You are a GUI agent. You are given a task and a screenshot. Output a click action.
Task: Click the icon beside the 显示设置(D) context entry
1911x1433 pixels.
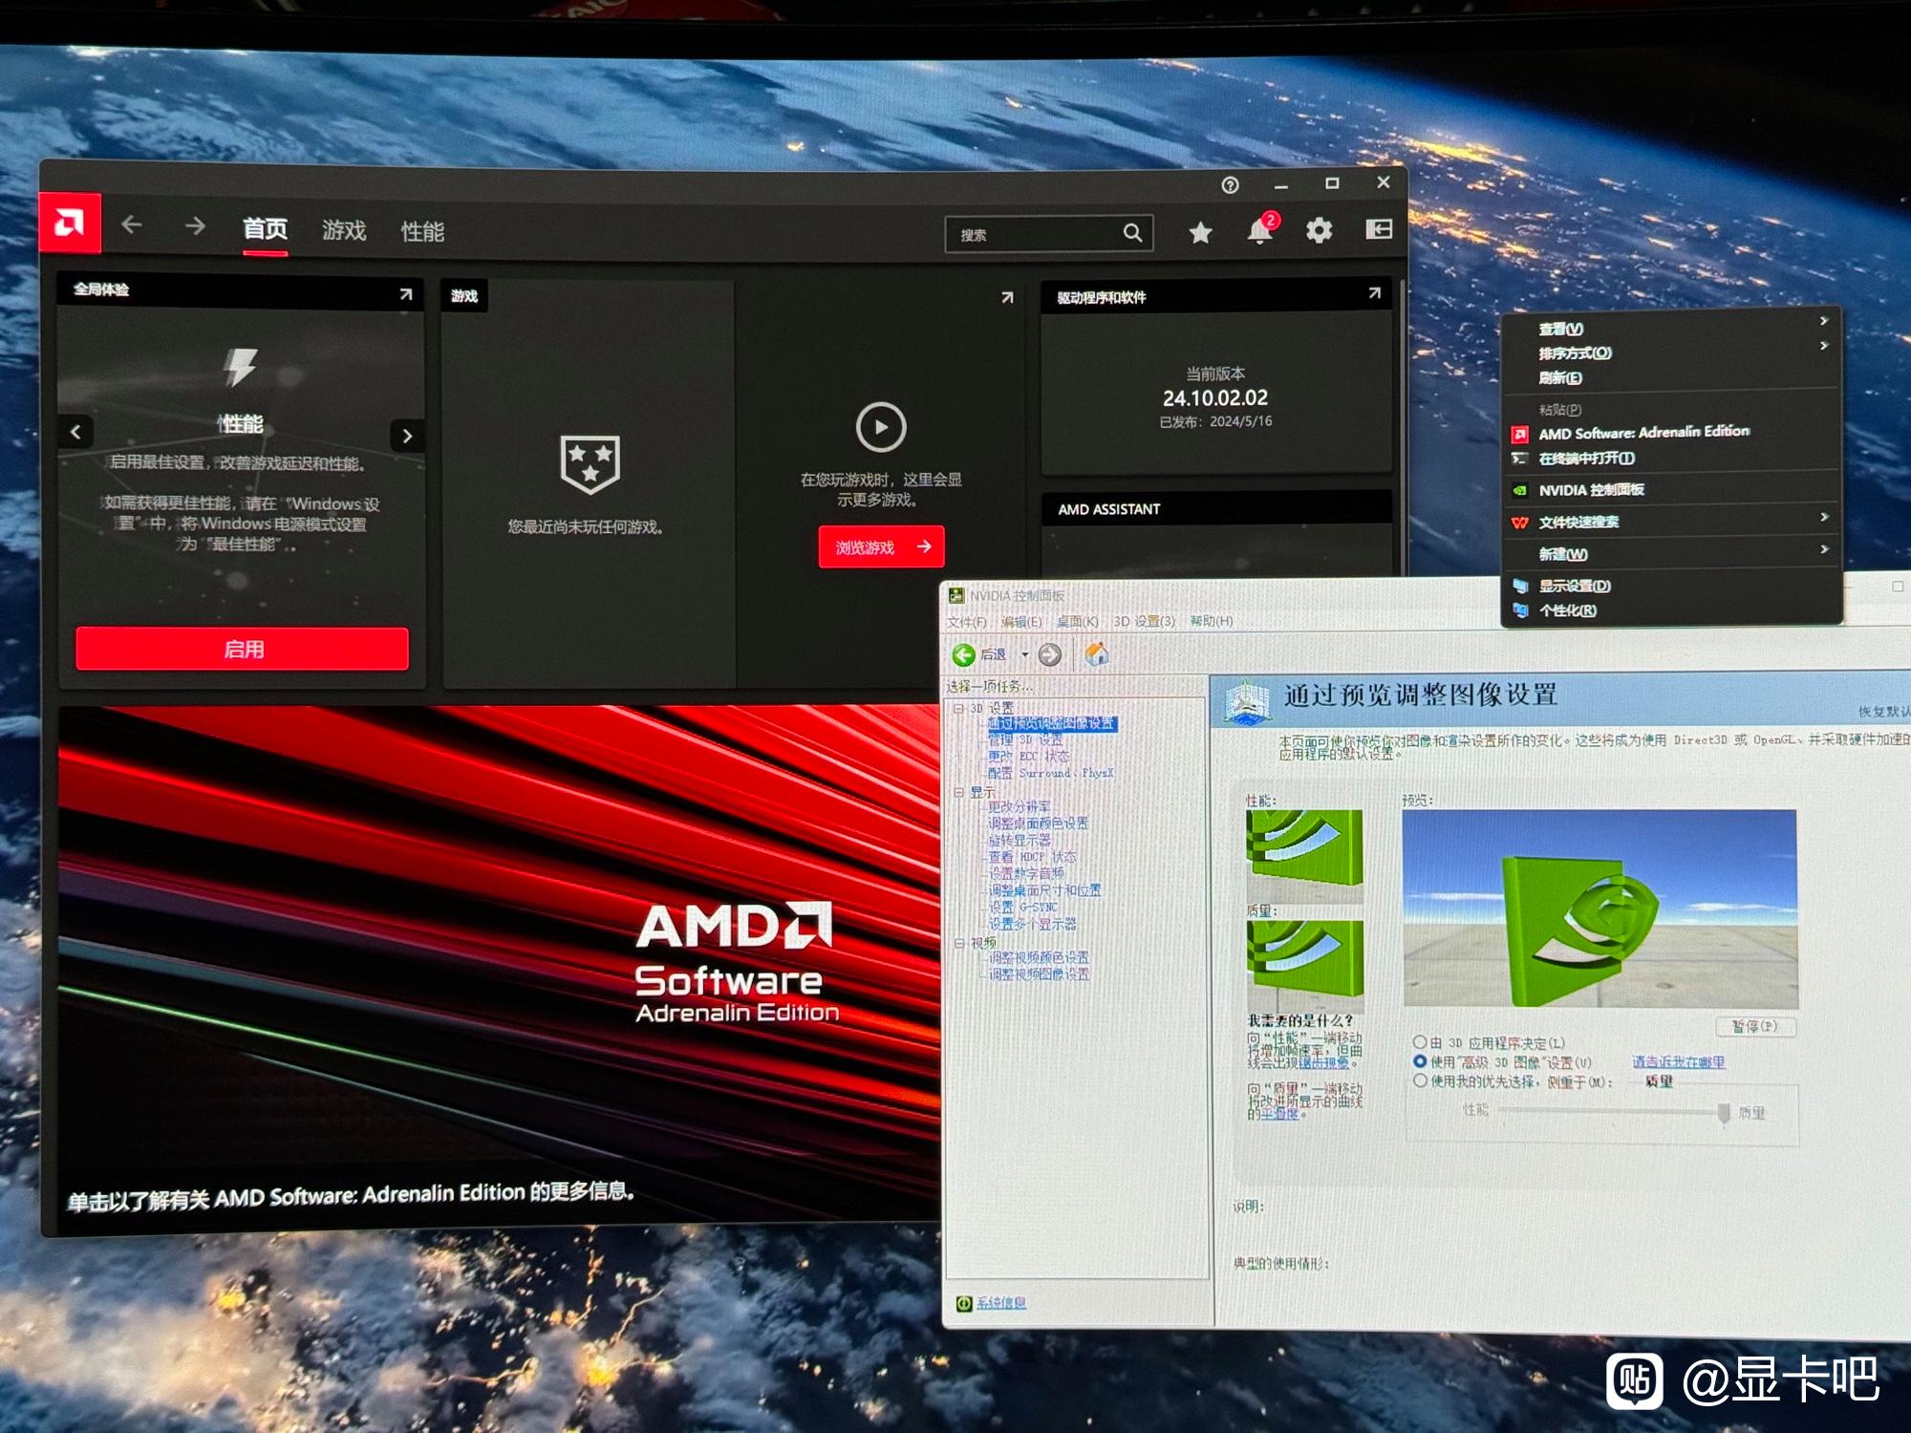1520,587
